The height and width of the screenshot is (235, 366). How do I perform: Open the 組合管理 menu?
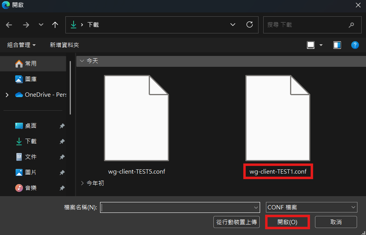(21, 45)
